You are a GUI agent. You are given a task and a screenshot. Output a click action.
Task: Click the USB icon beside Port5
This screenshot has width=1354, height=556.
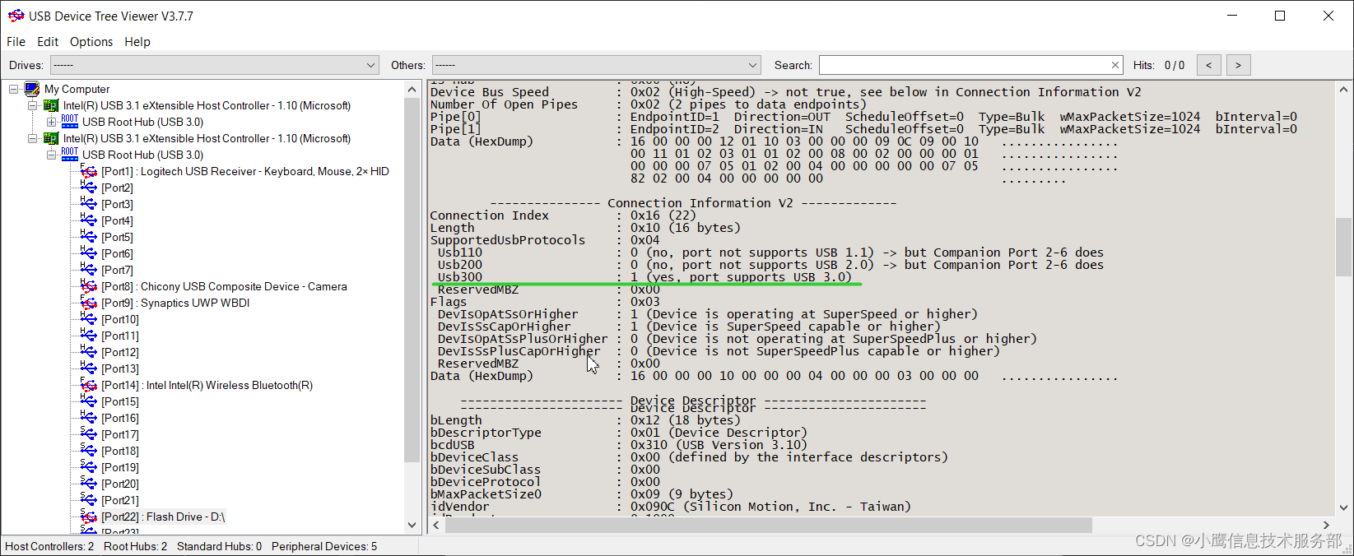click(89, 237)
